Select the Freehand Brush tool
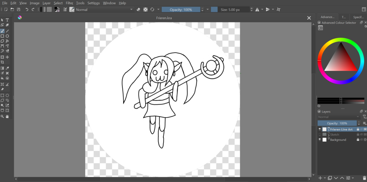The height and width of the screenshot is (182, 367). tap(2, 31)
